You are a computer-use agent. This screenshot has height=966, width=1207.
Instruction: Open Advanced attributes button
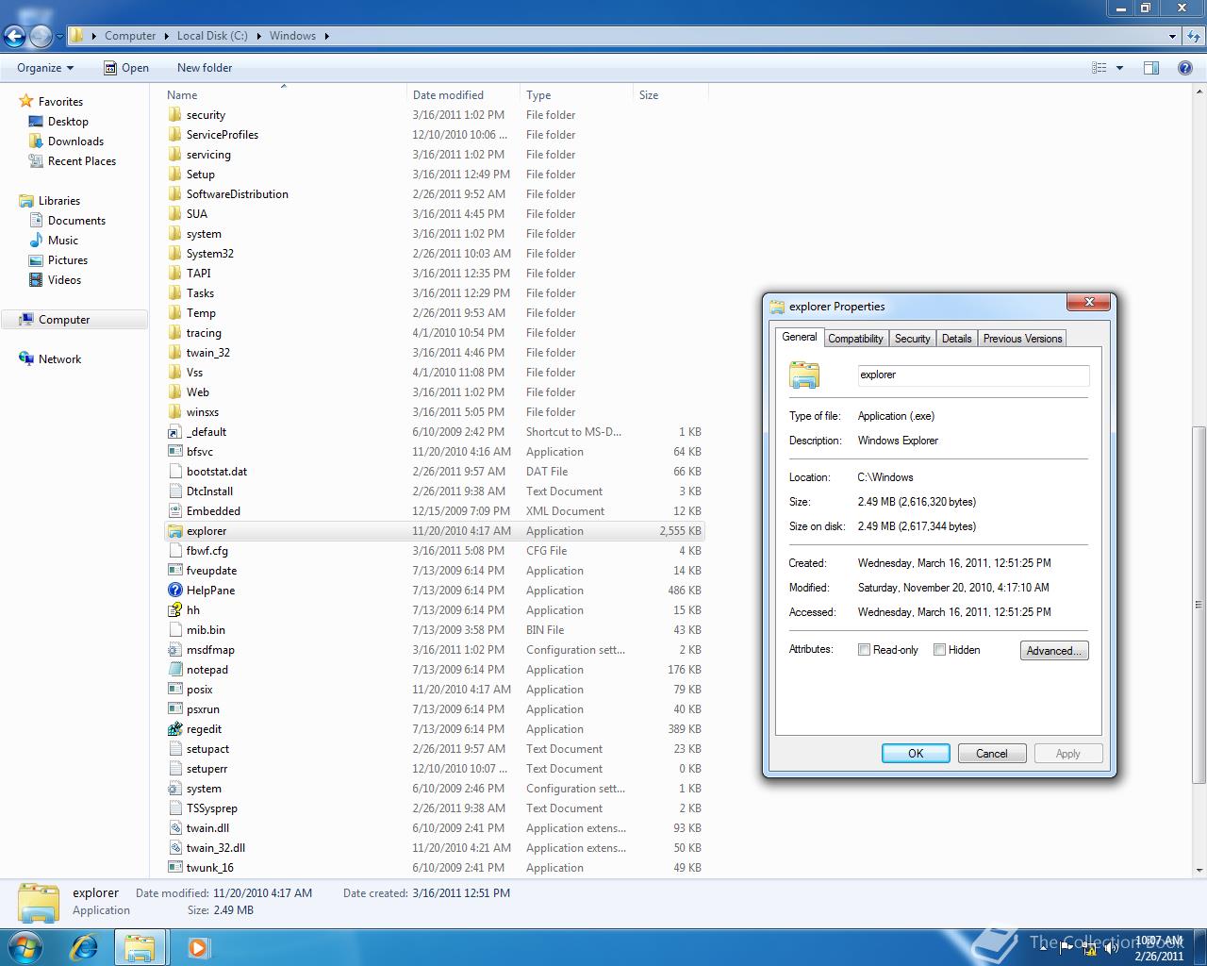[x=1054, y=651]
